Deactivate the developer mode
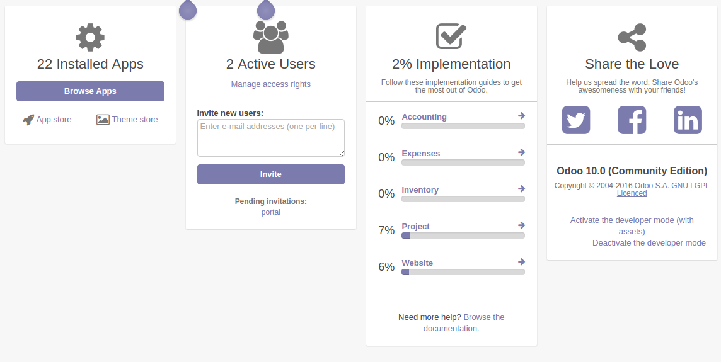Image resolution: width=721 pixels, height=362 pixels. [x=649, y=243]
